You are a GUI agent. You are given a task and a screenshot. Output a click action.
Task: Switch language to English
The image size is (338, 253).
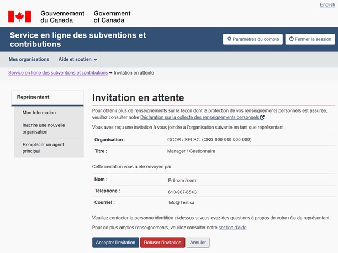point(327,4)
